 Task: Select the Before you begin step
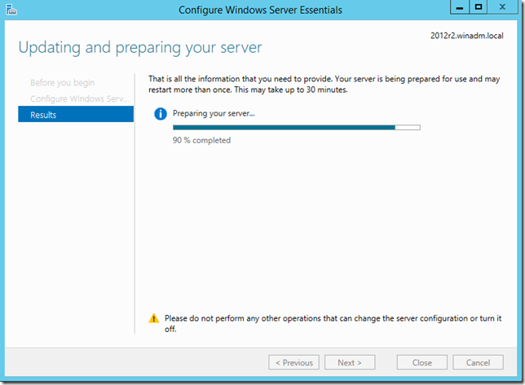[62, 82]
